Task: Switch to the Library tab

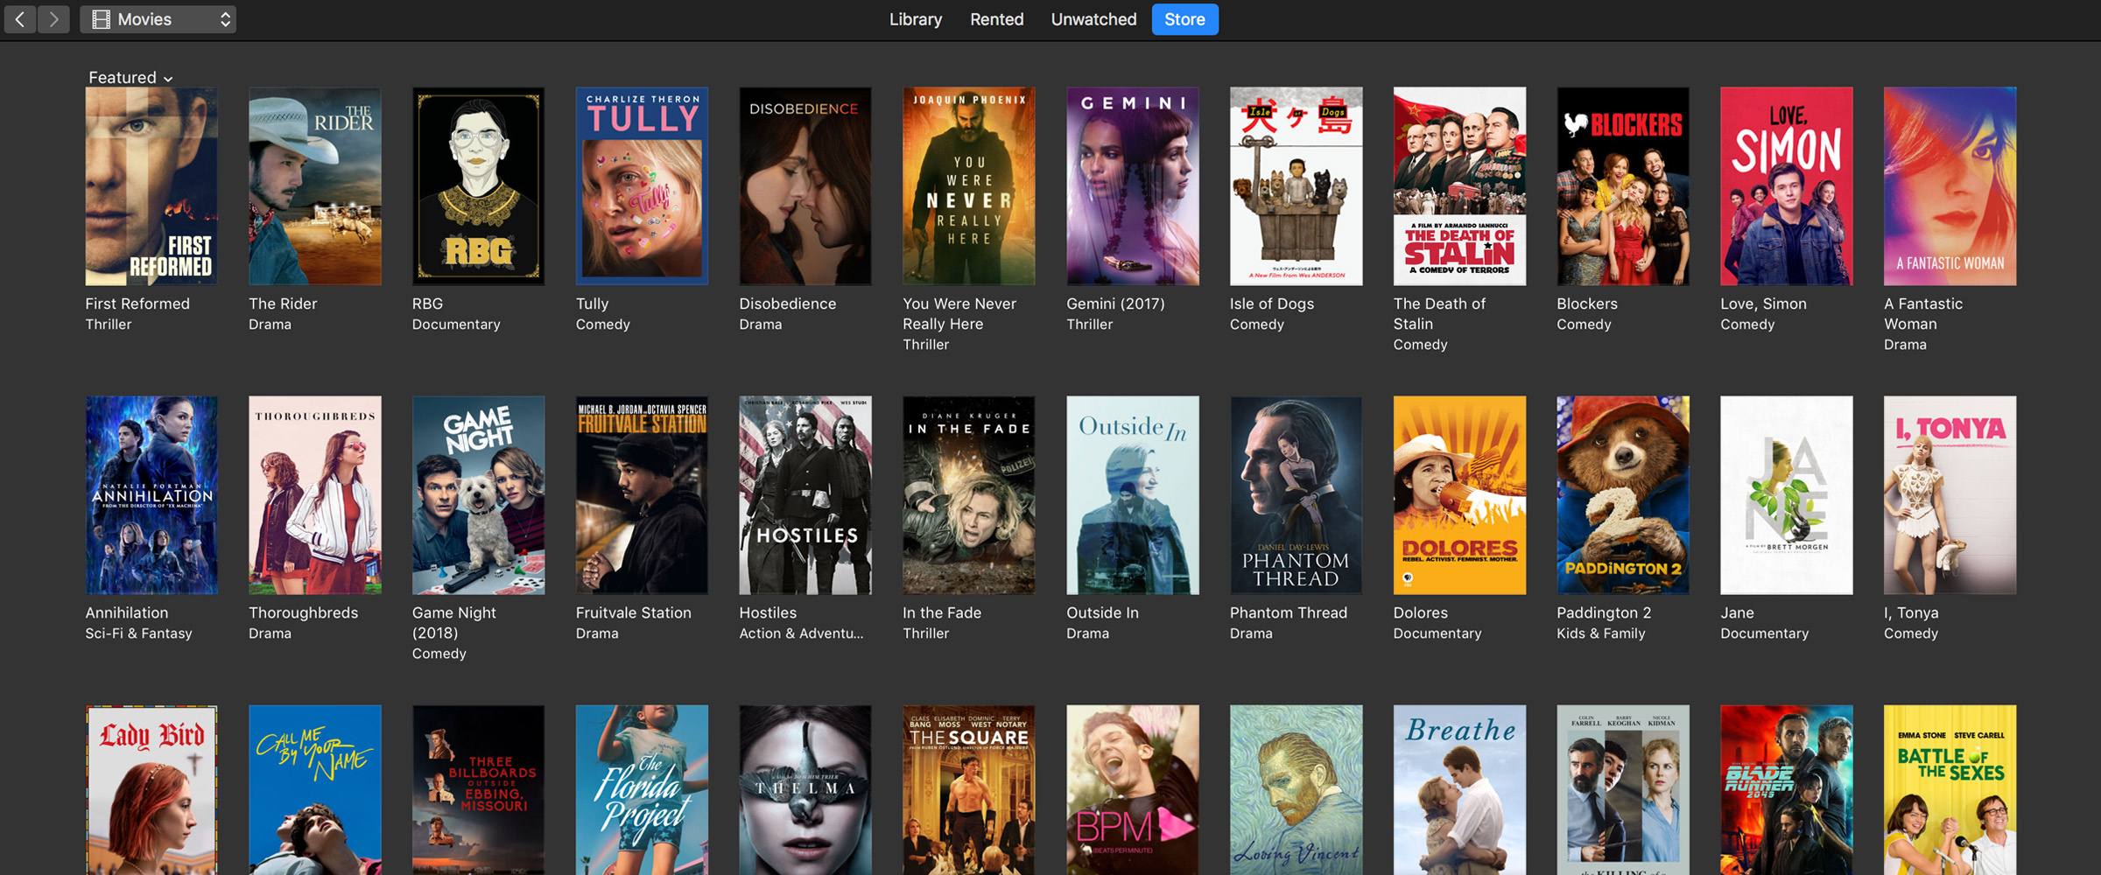Action: coord(915,19)
